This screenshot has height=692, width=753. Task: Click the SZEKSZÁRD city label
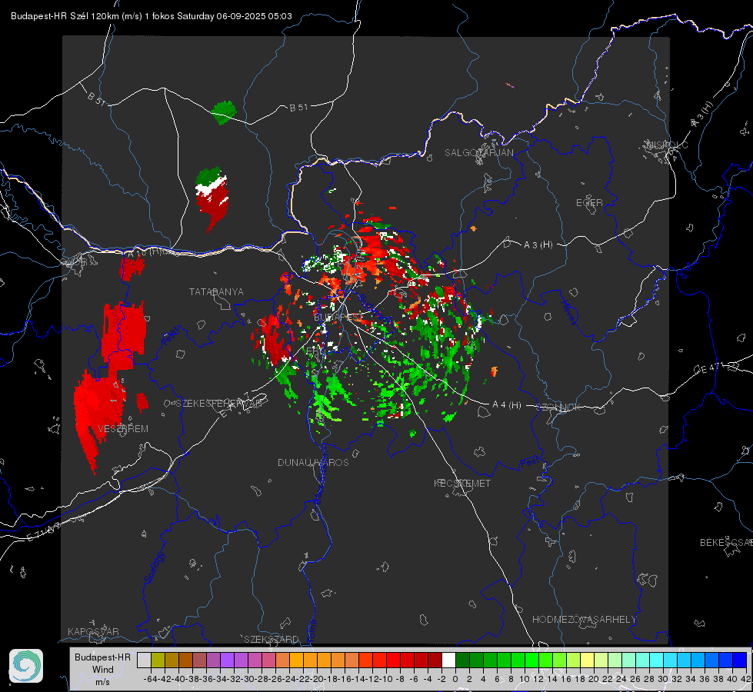coord(272,639)
